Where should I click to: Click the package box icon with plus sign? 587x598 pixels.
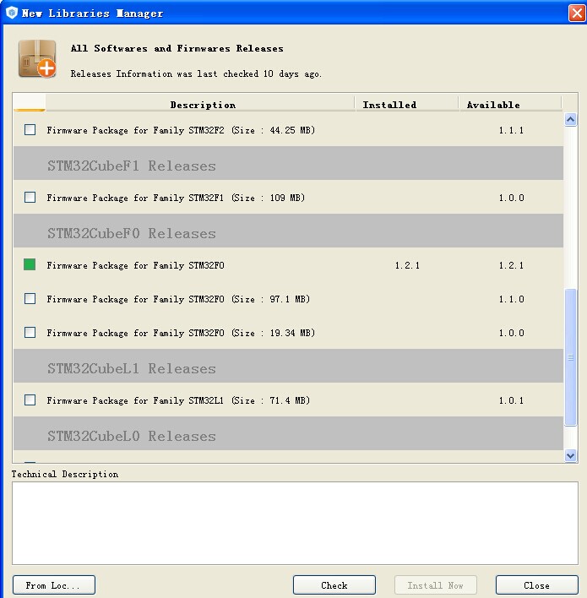tap(37, 59)
